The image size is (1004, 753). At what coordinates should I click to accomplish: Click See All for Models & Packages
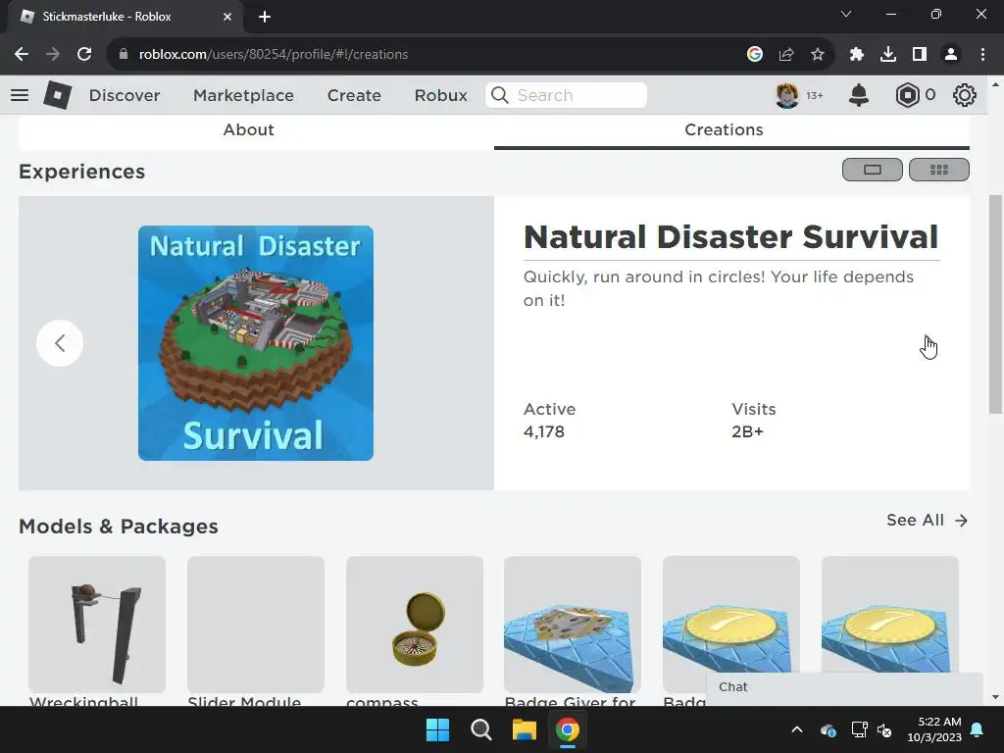click(927, 520)
